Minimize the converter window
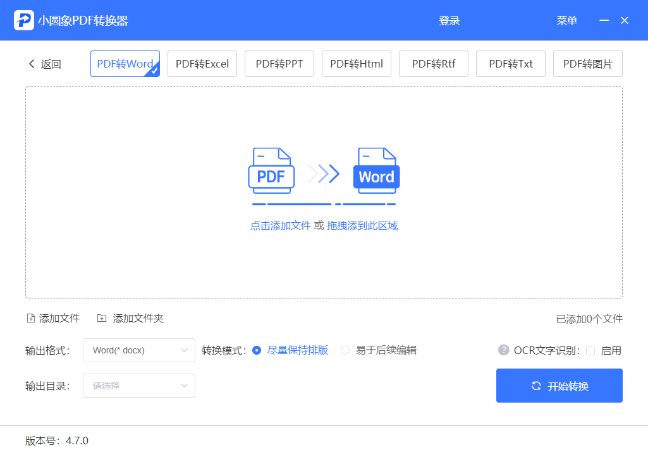Screen dimensions: 648x455 [x=604, y=20]
